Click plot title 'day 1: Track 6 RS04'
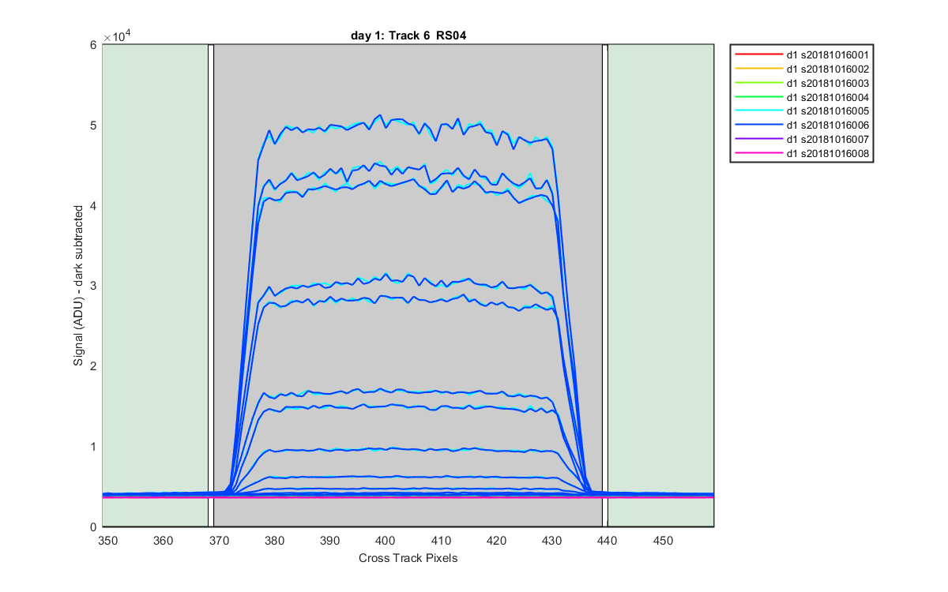Screen dimensions: 948x592 point(408,36)
